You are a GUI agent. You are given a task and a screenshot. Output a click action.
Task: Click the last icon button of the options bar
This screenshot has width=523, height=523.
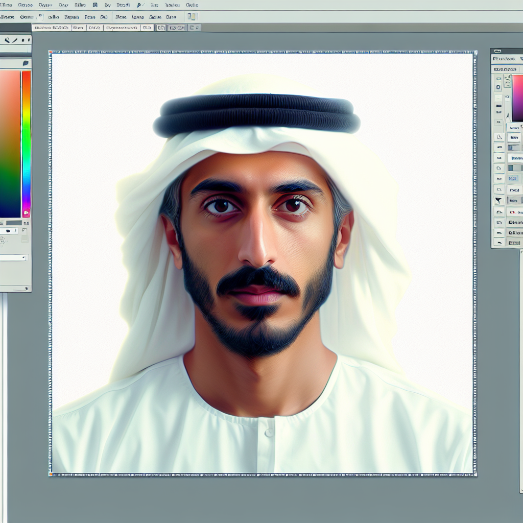tap(194, 28)
